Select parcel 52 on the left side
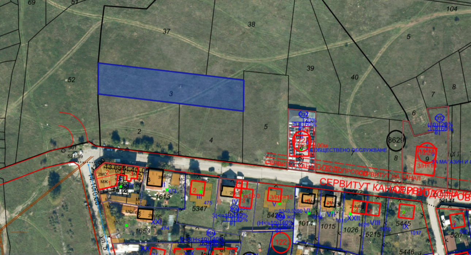The width and height of the screenshot is (471, 255). coord(71,80)
